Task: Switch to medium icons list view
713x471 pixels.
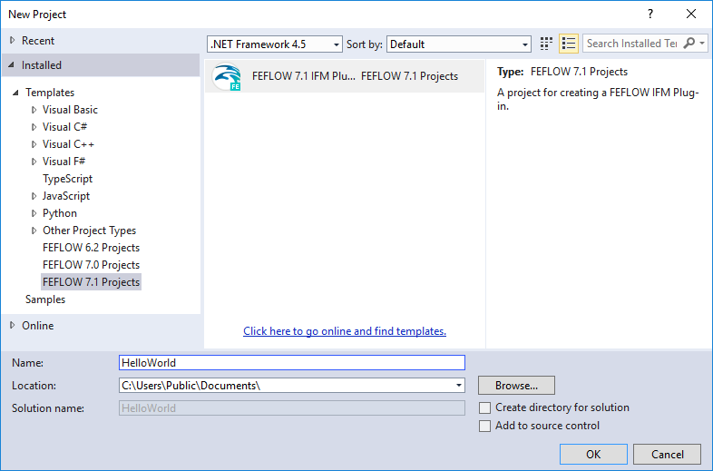Action: point(569,44)
